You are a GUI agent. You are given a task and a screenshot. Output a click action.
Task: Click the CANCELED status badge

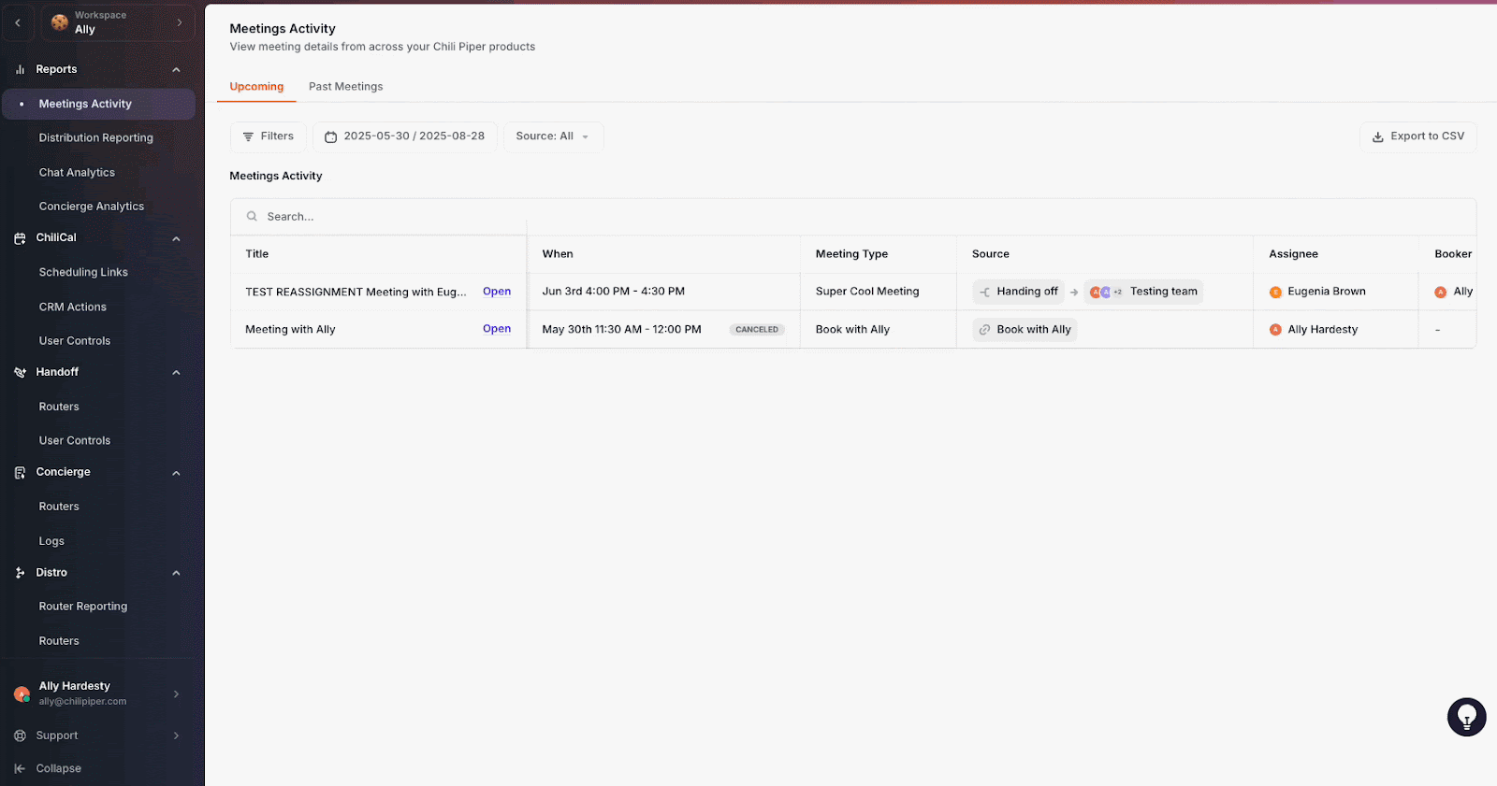point(757,330)
